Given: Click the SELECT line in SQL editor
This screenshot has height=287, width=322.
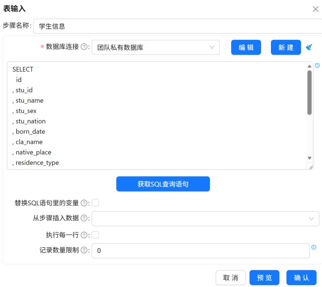Looking at the screenshot, I should click(23, 69).
